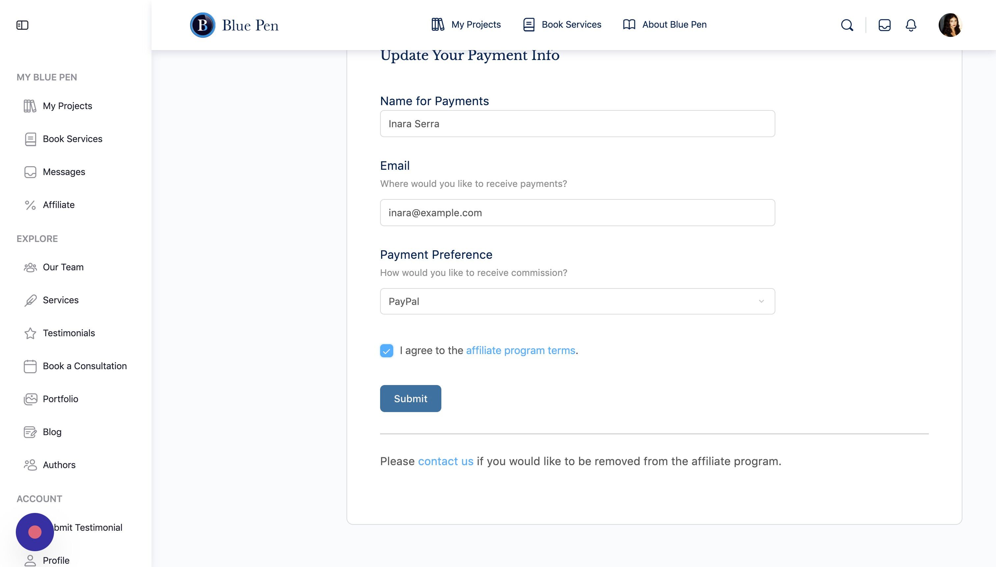This screenshot has width=996, height=567.
Task: Open notifications bell icon
Action: click(911, 25)
